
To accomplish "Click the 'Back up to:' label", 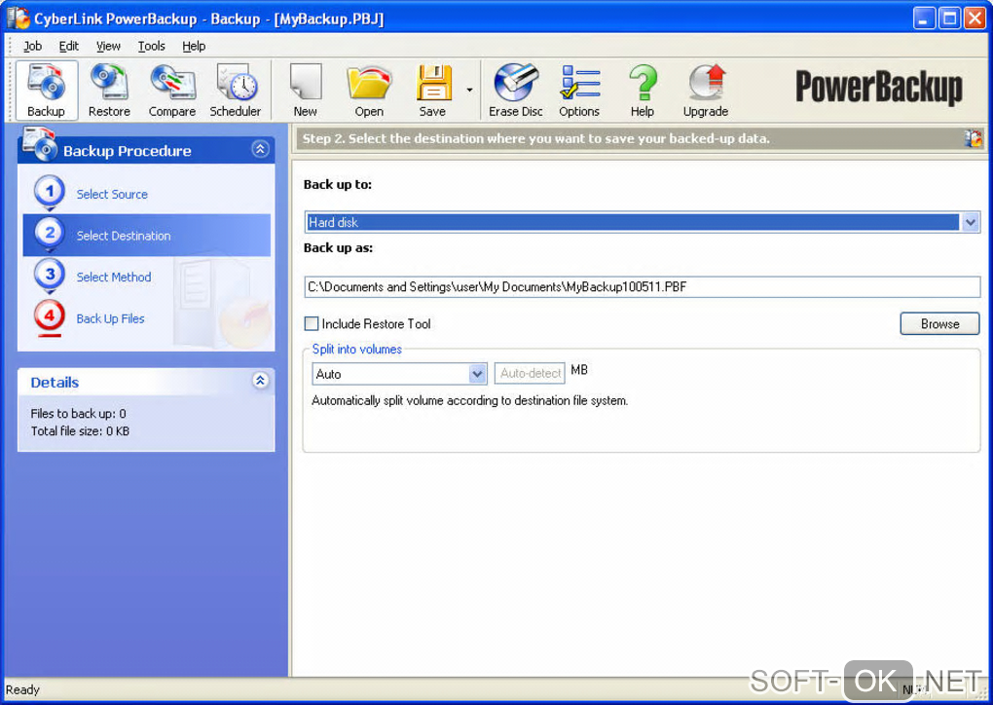I will click(338, 184).
